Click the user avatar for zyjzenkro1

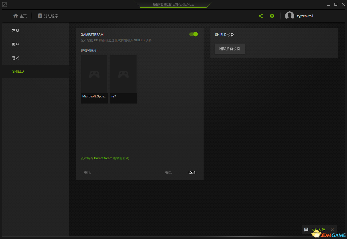pyautogui.click(x=290, y=16)
